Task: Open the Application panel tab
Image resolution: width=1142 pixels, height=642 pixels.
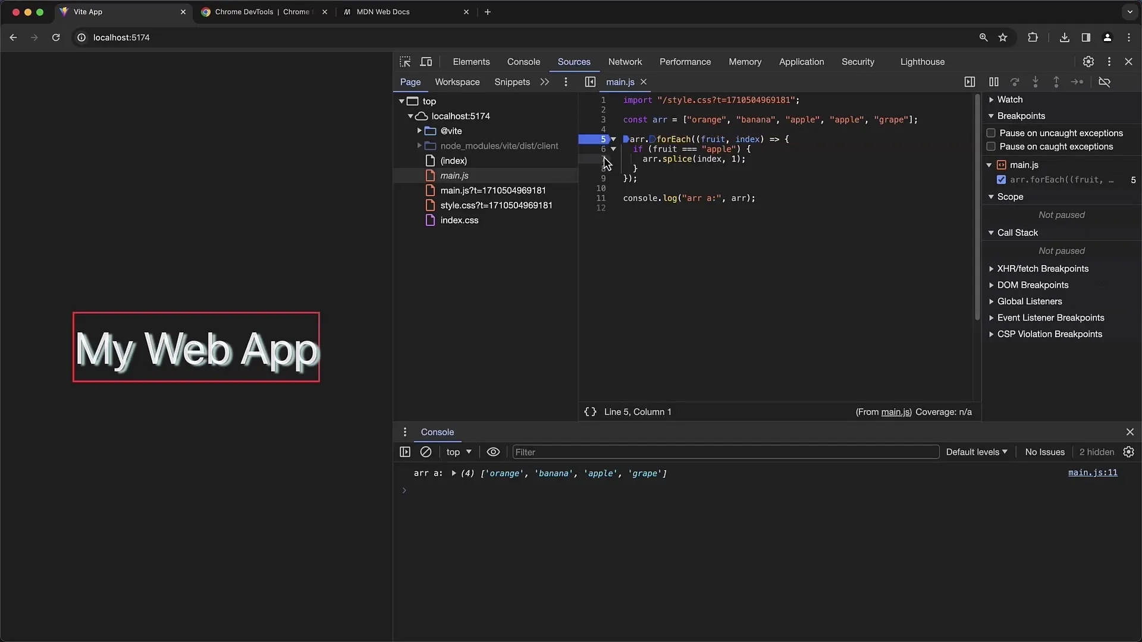Action: tap(801, 62)
